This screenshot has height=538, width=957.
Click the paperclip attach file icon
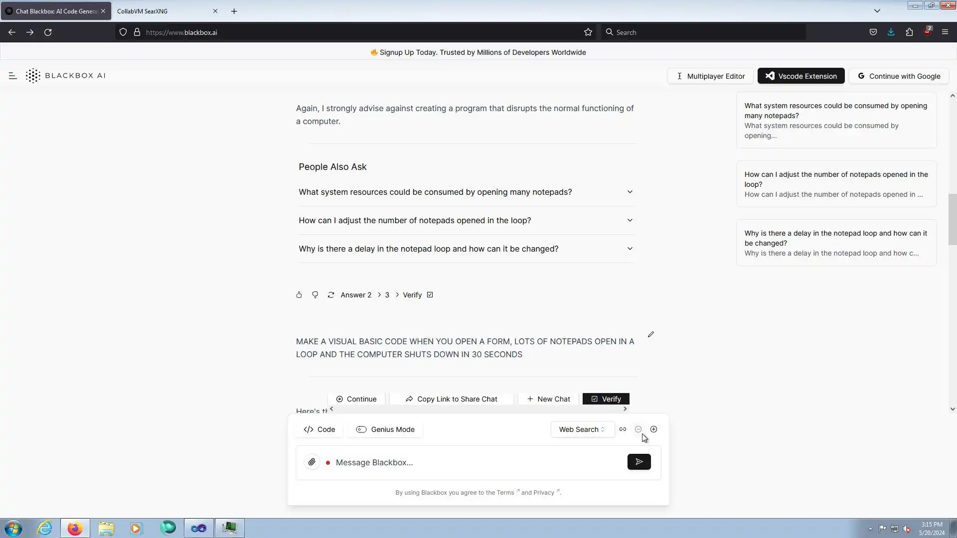(312, 462)
